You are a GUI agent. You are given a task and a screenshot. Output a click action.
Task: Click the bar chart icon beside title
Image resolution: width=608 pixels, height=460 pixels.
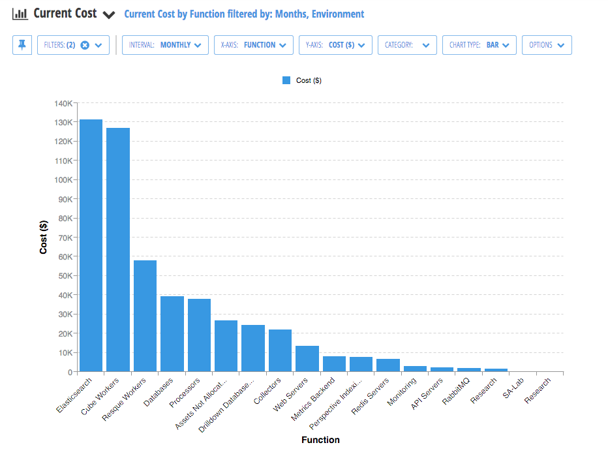(20, 14)
